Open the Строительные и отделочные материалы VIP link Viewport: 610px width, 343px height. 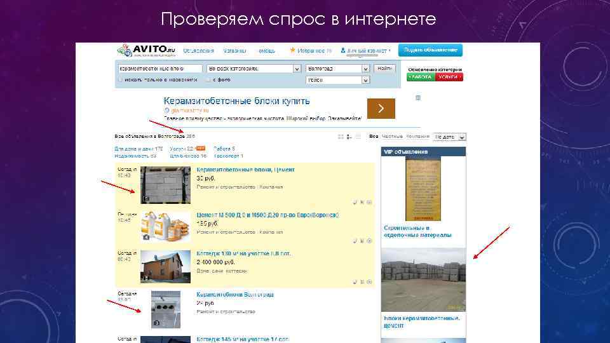pos(418,231)
